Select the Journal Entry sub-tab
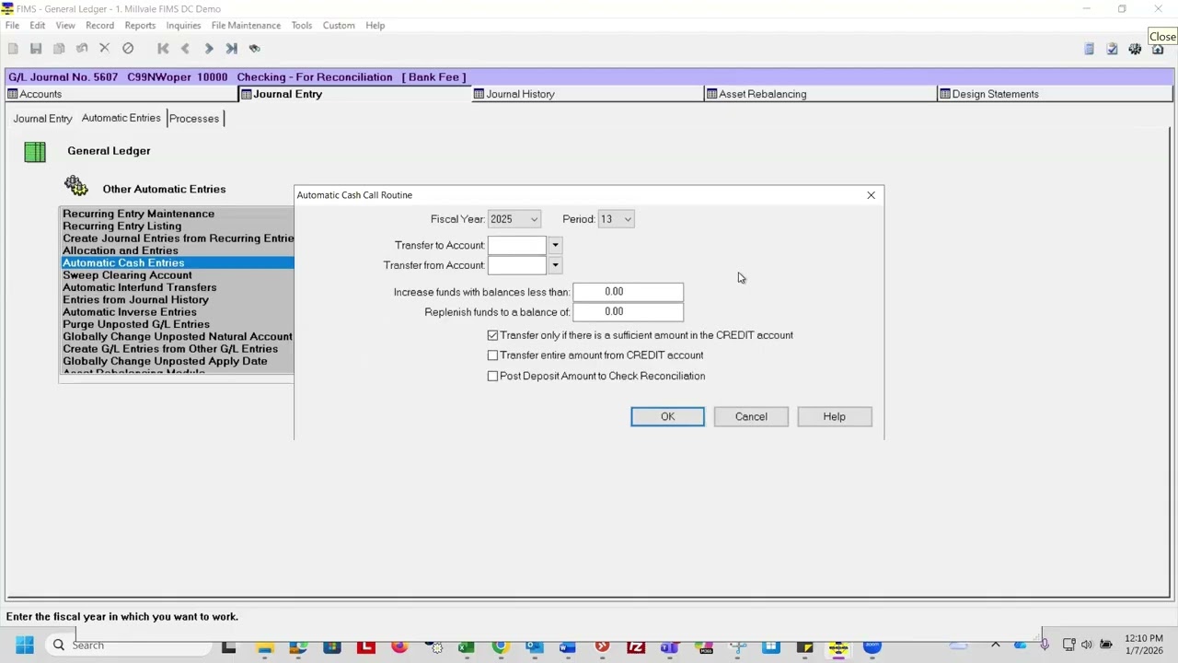Screen dimensions: 1178x663 [42, 119]
